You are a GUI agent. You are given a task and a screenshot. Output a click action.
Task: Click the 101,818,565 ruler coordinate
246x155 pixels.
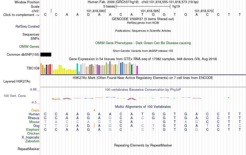point(149,11)
